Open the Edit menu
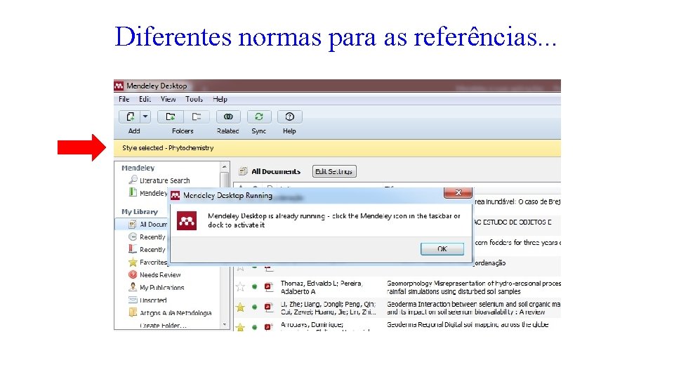This screenshot has height=379, width=674. 145,99
